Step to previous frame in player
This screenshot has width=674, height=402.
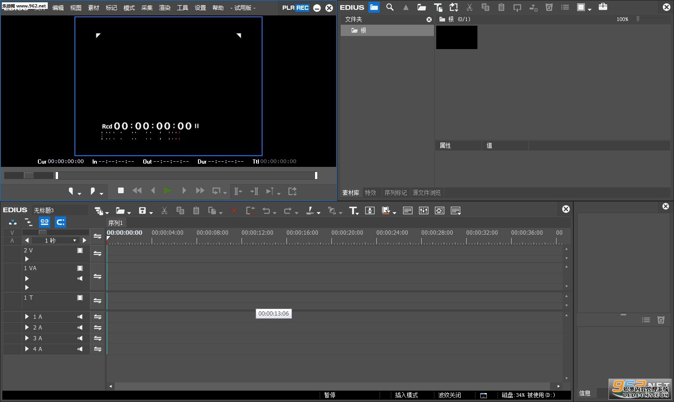tap(153, 190)
